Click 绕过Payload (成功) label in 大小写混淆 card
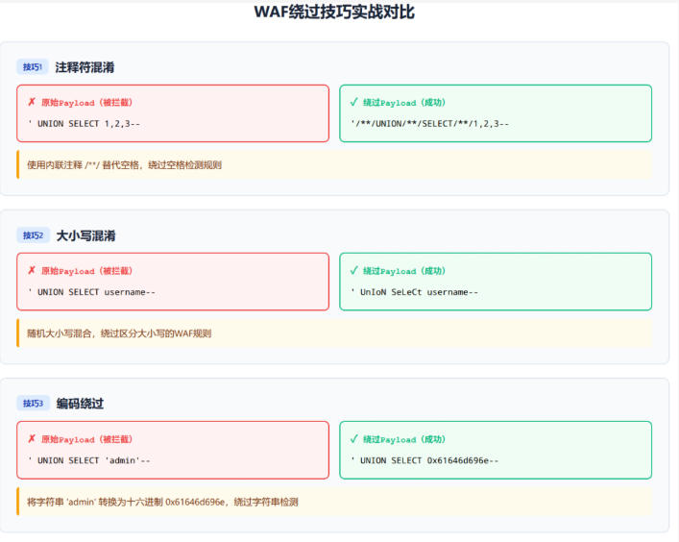Image resolution: width=679 pixels, height=542 pixels. [x=404, y=271]
